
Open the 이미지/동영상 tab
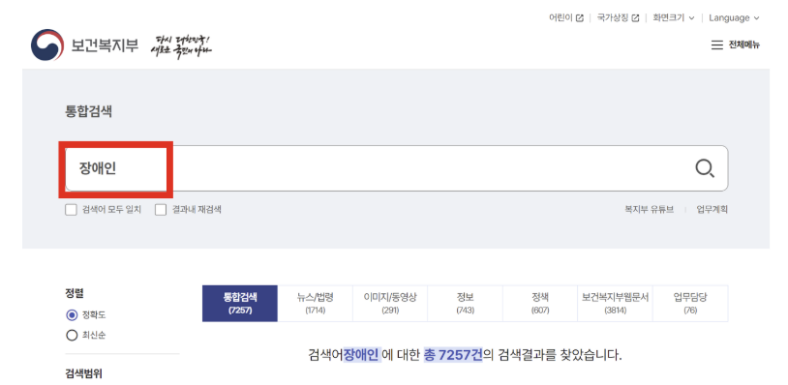point(390,303)
